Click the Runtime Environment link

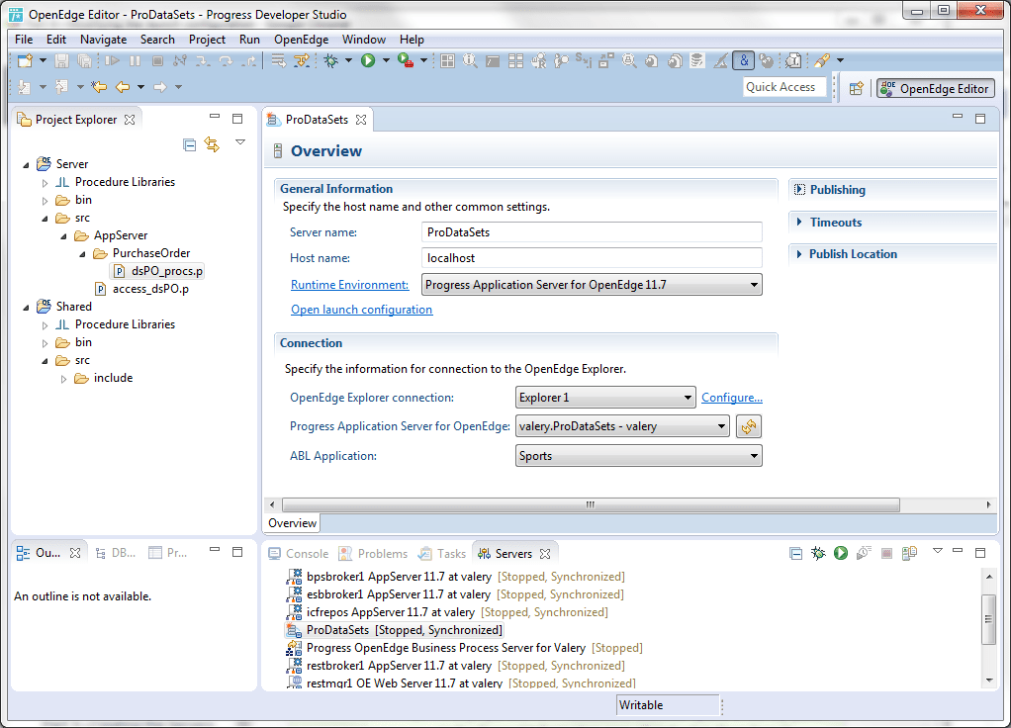tap(349, 285)
